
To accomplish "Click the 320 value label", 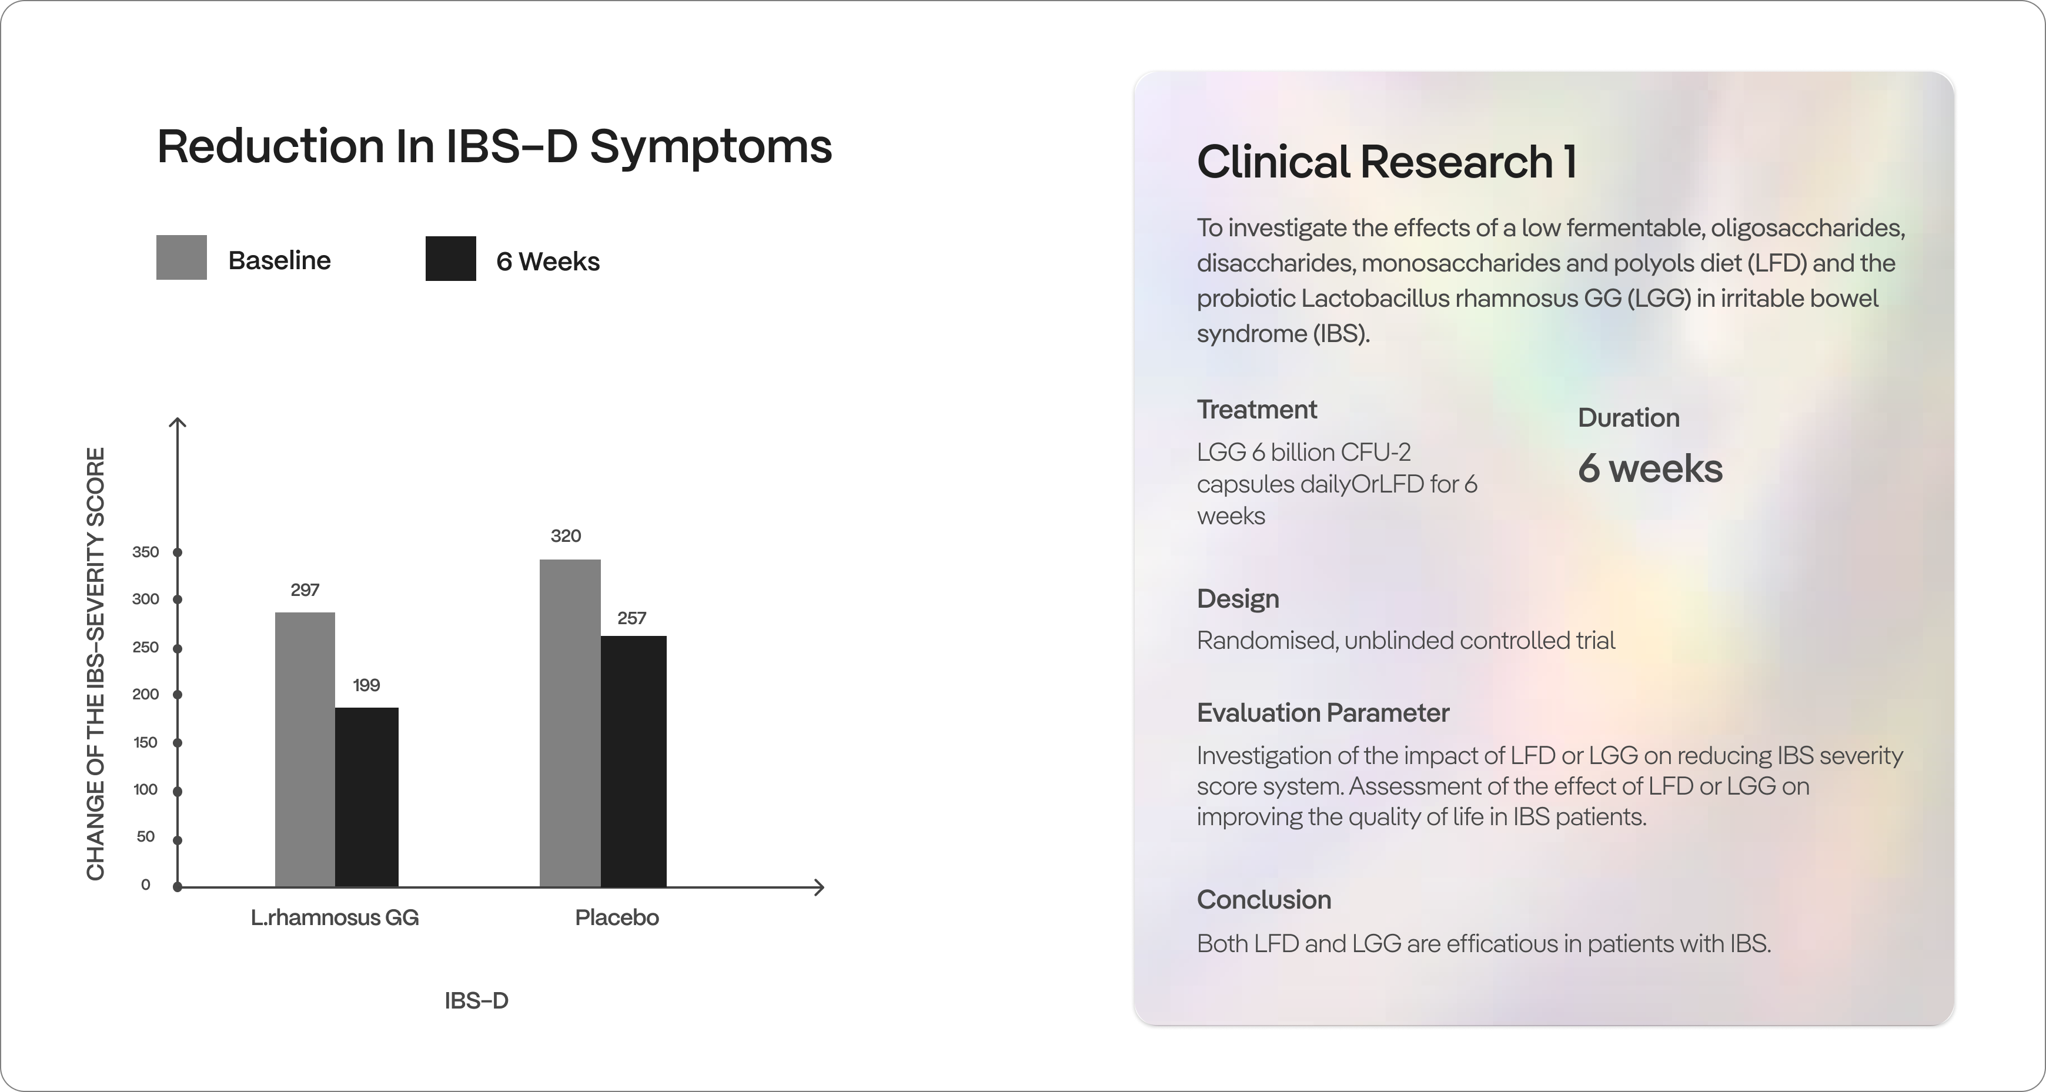I will point(566,536).
